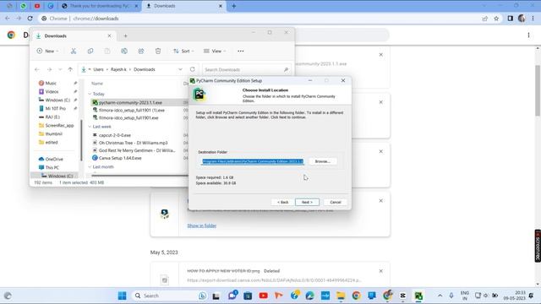The height and width of the screenshot is (304, 541).
Task: Click Users in the Explorer breadcrumb
Action: coord(98,69)
